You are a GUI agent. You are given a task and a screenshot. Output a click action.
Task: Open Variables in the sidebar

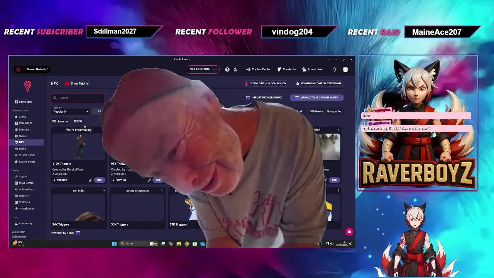tap(22, 202)
